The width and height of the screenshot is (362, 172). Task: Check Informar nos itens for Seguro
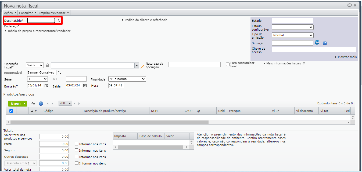(x=77, y=150)
